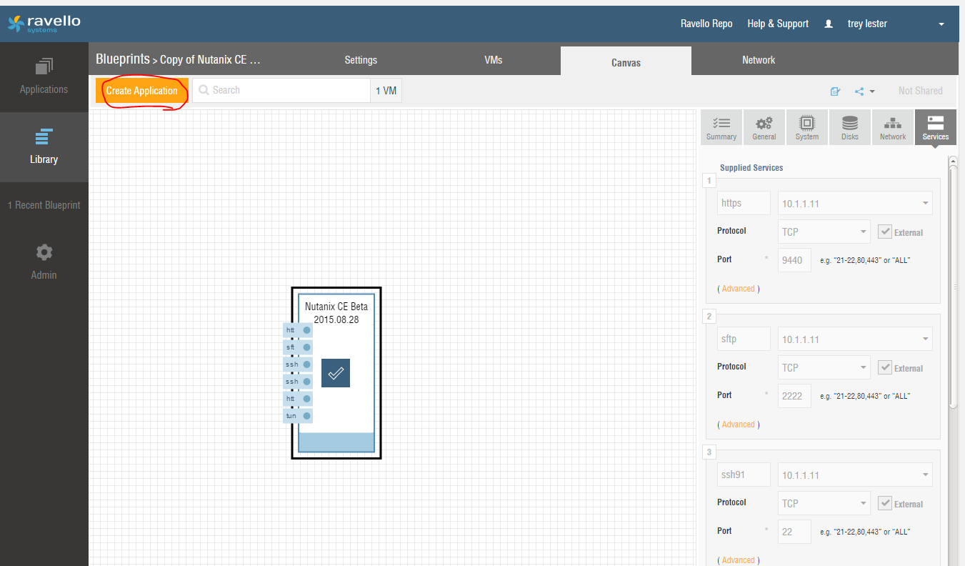Screen dimensions: 965x566
Task: Switch to the Network tab
Action: [x=758, y=60]
